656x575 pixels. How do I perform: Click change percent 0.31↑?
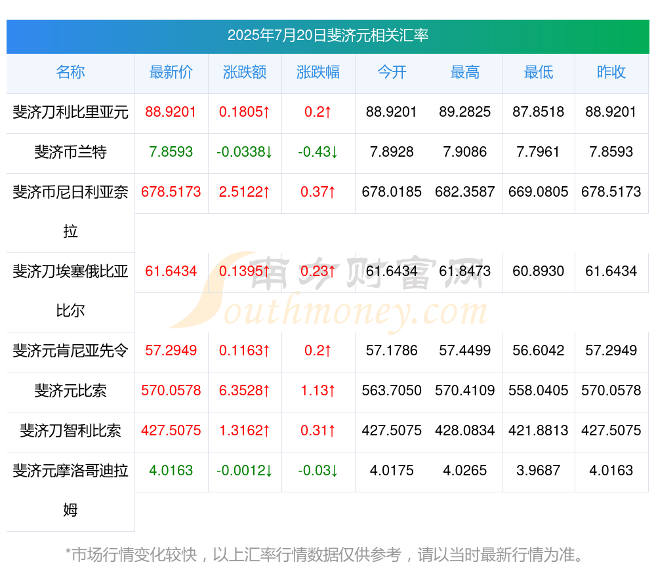[318, 430]
